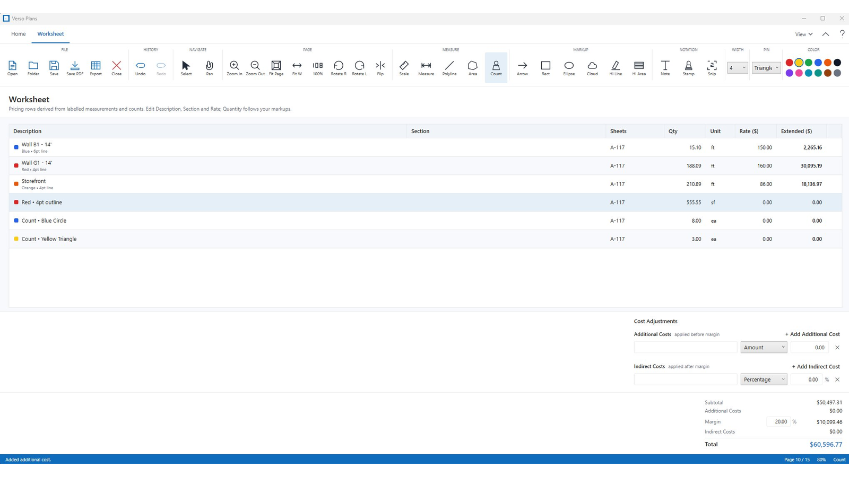Export the worksheet with the Export icon
Screen dimensions: 849x477
96,67
